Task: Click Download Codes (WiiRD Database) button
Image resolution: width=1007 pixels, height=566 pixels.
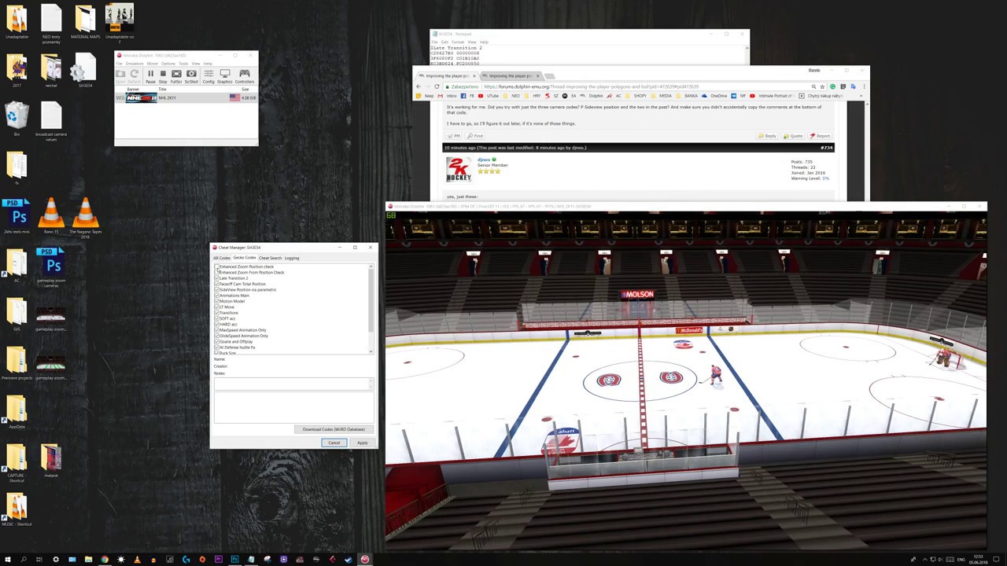Action: (334, 429)
